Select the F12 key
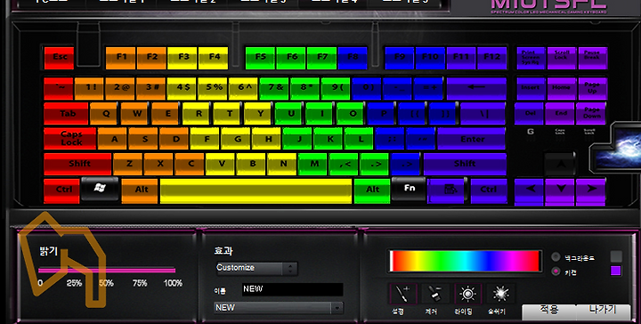Image resolution: width=641 pixels, height=324 pixels. tap(491, 58)
